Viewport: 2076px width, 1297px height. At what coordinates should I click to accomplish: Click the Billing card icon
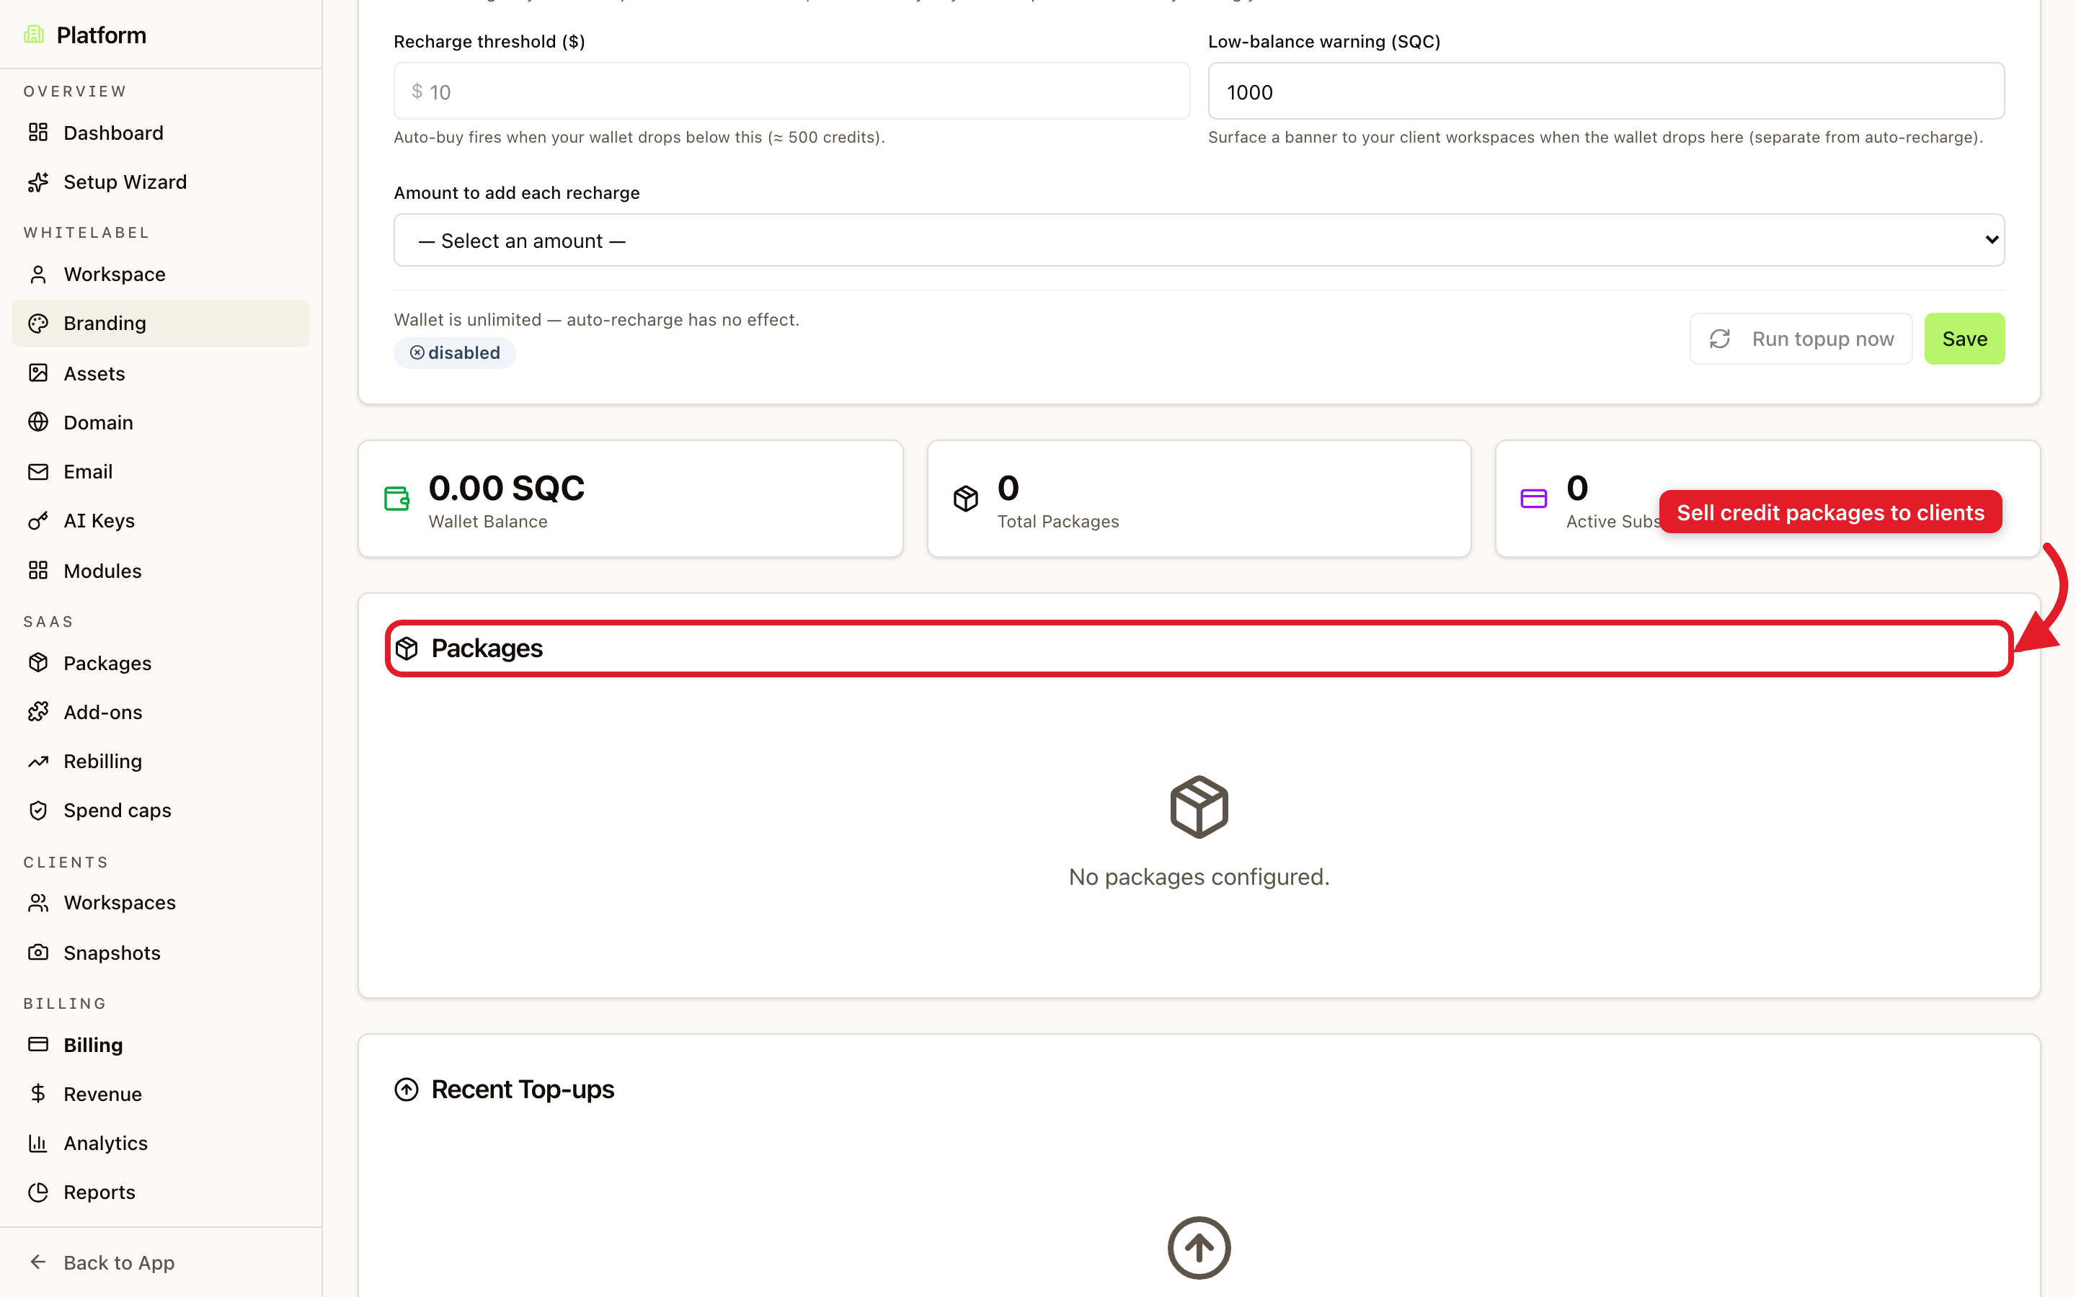(x=37, y=1045)
